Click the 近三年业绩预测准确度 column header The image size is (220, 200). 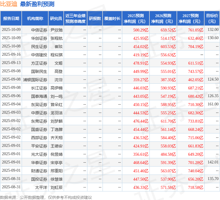[x=75, y=18]
